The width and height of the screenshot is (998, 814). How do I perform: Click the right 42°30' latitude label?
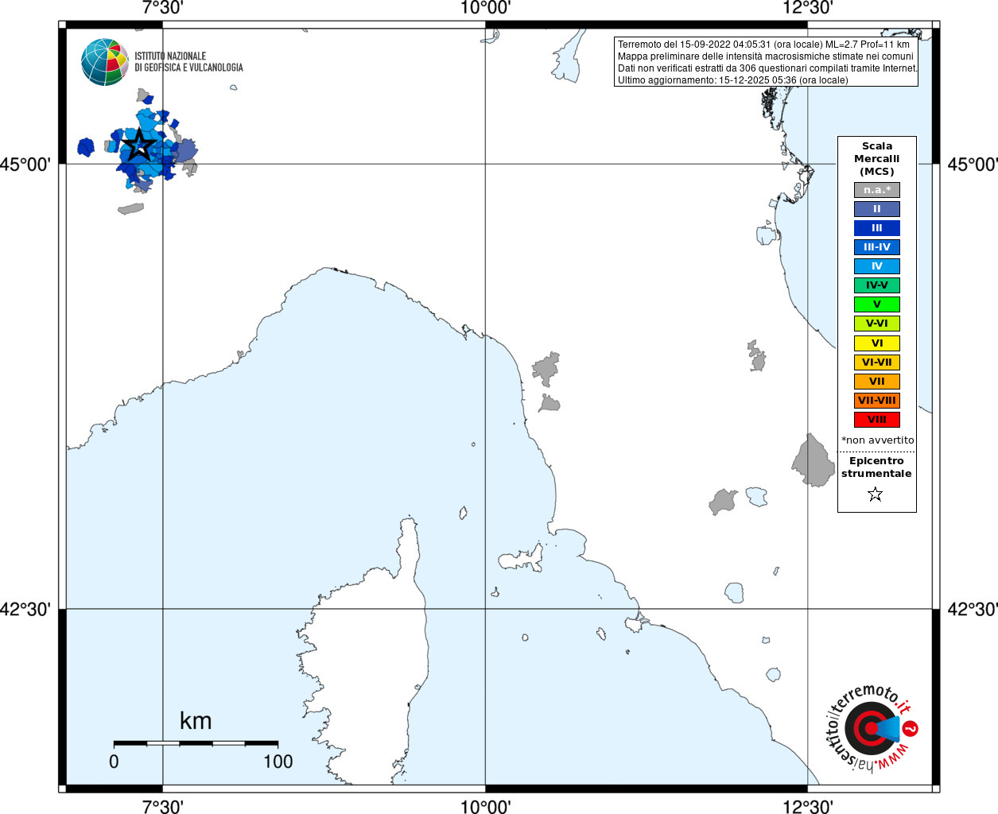pyautogui.click(x=973, y=610)
